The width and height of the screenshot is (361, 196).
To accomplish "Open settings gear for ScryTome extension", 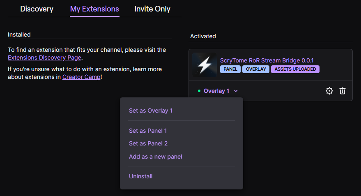I will pos(329,91).
